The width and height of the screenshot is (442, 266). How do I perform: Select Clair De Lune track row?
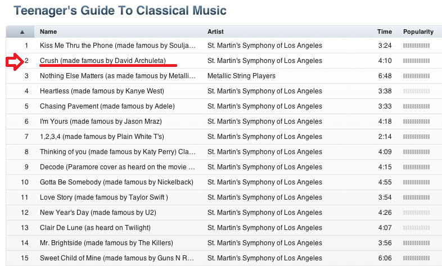(95, 228)
